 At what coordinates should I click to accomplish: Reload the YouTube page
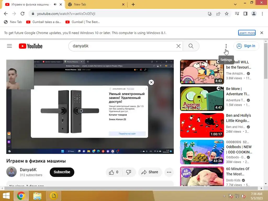(23, 14)
